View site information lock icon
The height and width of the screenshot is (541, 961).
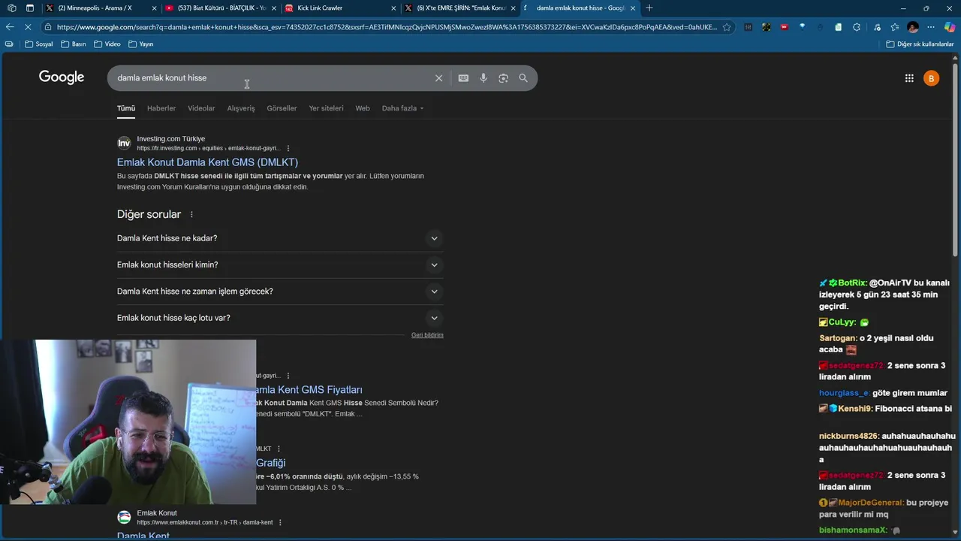point(48,27)
